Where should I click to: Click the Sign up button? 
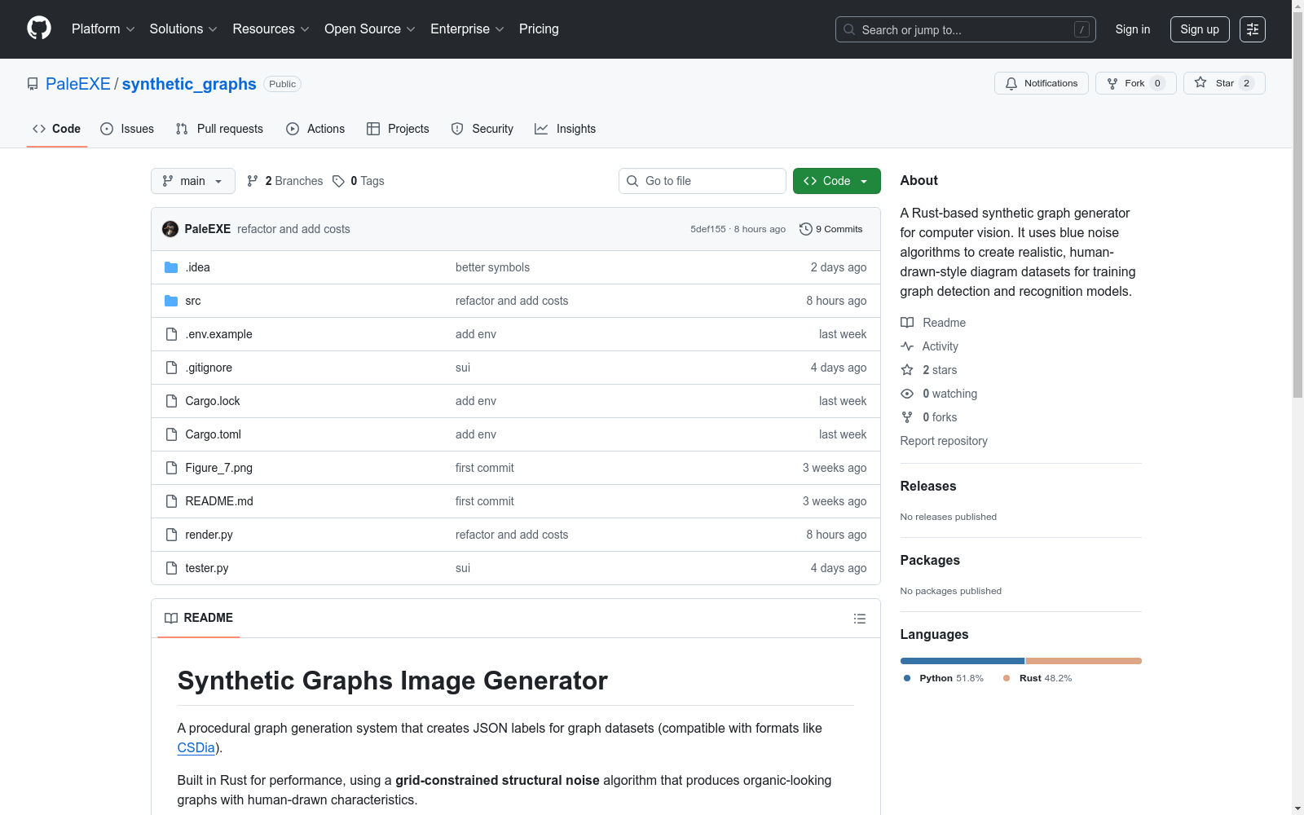1200,29
